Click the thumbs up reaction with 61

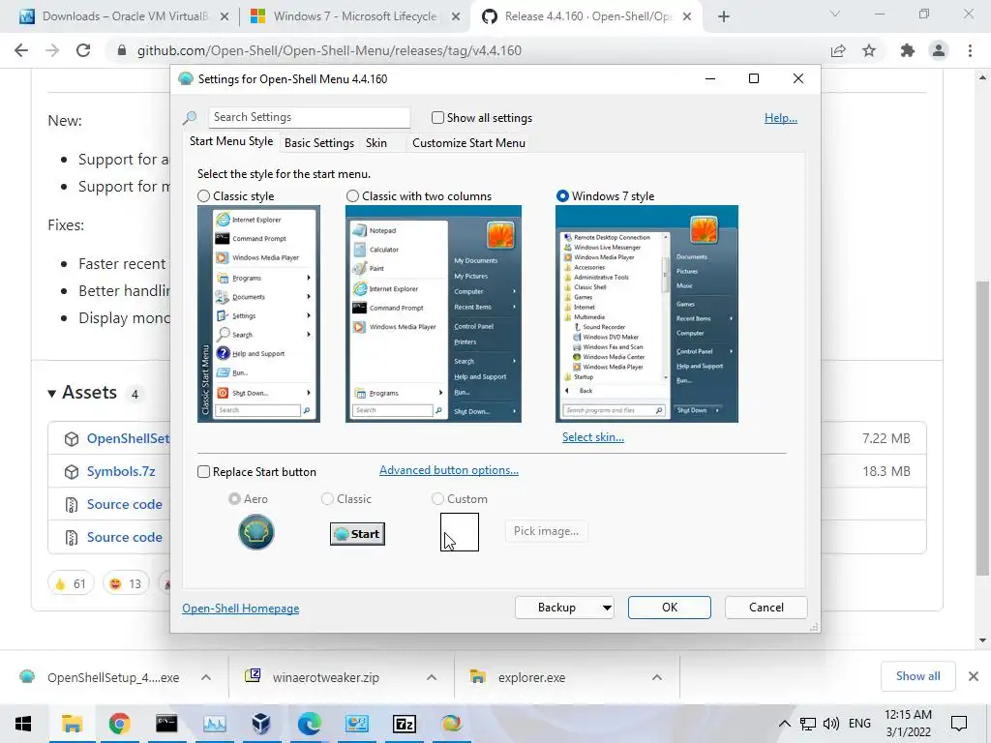coord(70,583)
